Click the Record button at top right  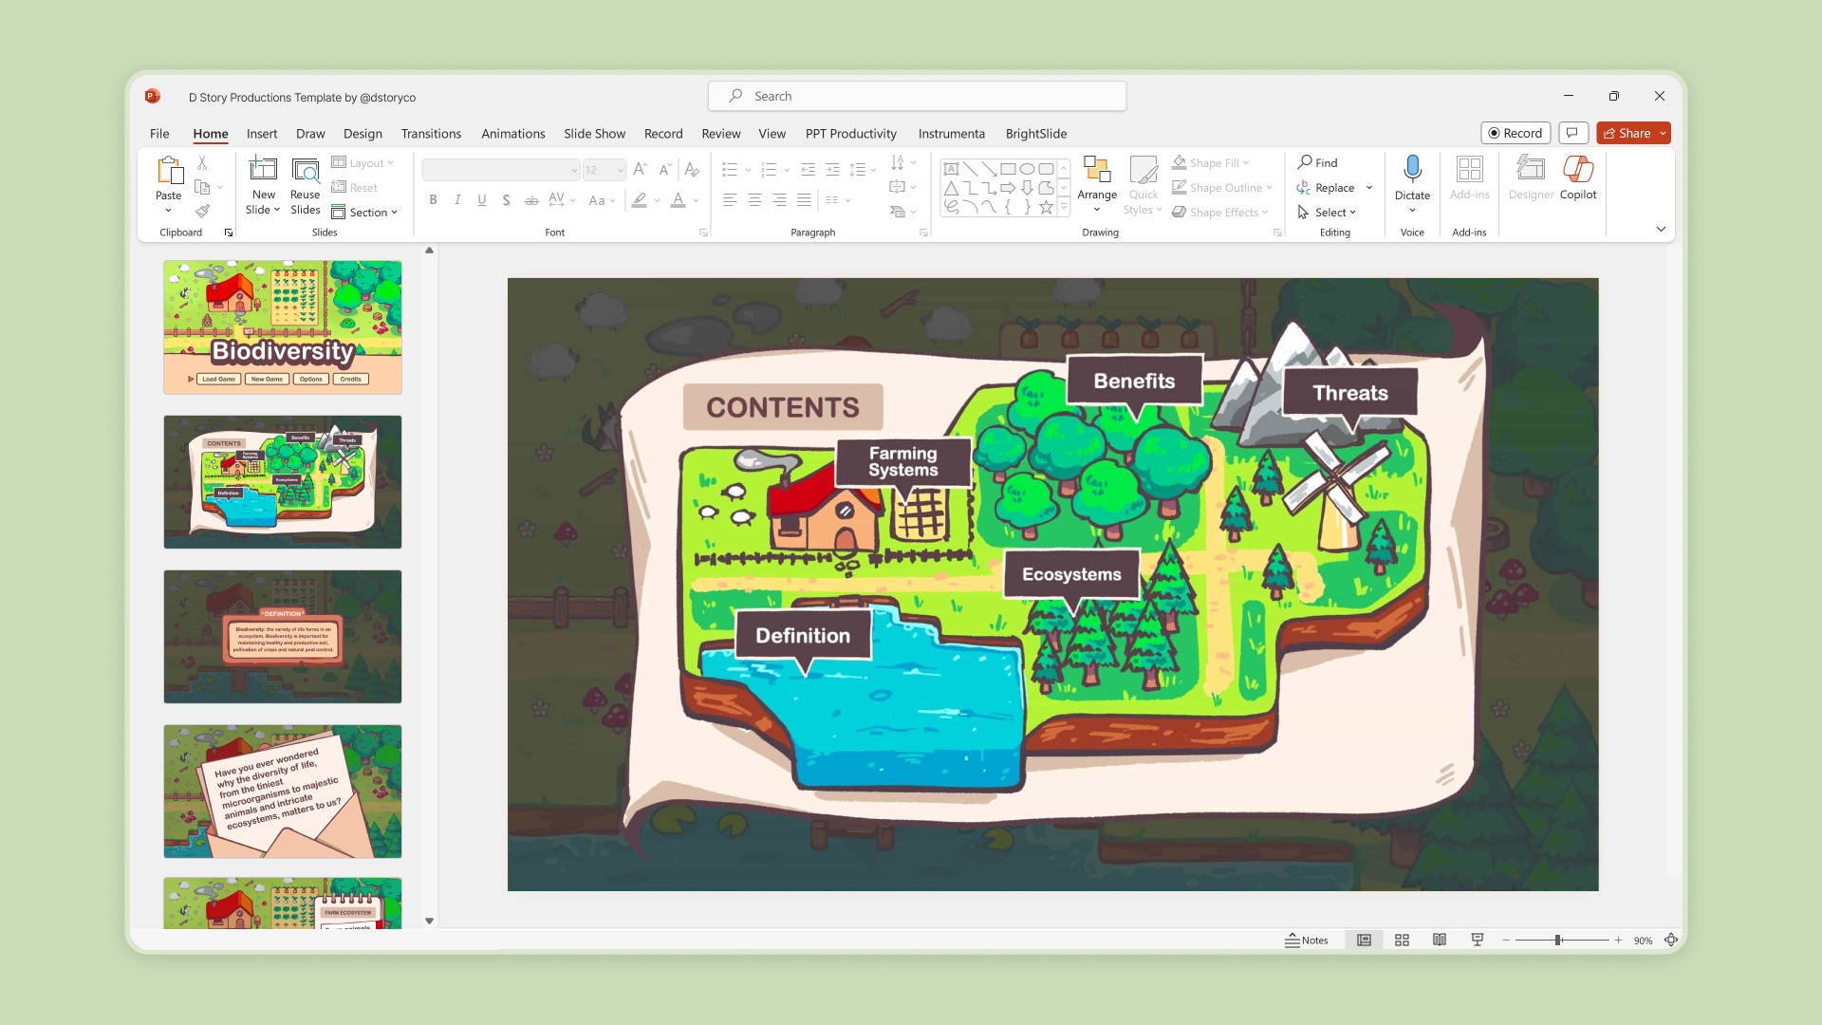click(1515, 134)
